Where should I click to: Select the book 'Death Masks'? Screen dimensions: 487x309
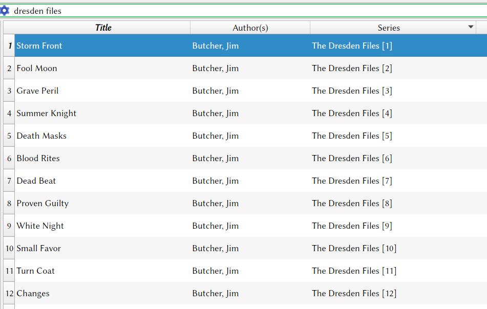(41, 136)
